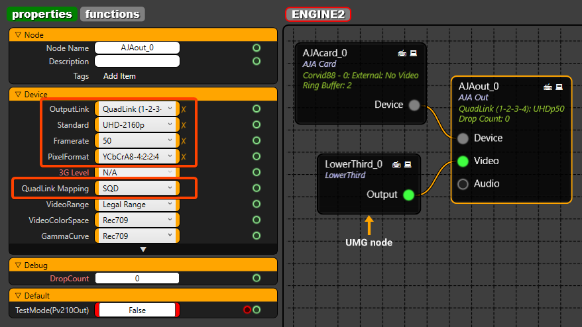The image size is (582, 327).
Task: Click the Device input pin on AJAout_0
Action: pos(463,138)
